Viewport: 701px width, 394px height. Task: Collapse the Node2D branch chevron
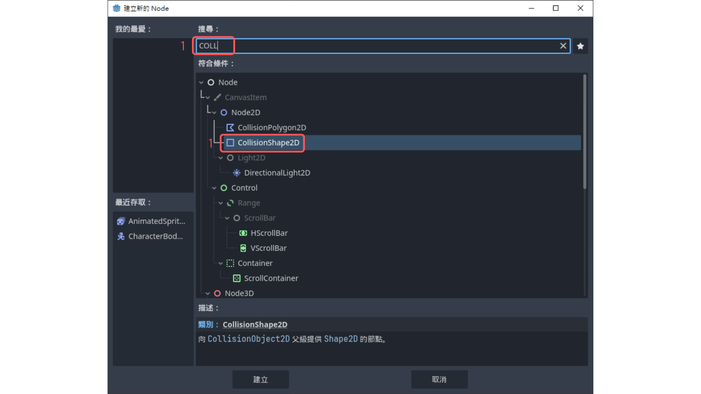pyautogui.click(x=214, y=113)
